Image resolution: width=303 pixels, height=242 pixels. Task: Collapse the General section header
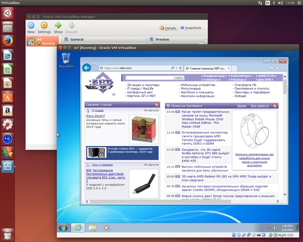(77, 39)
